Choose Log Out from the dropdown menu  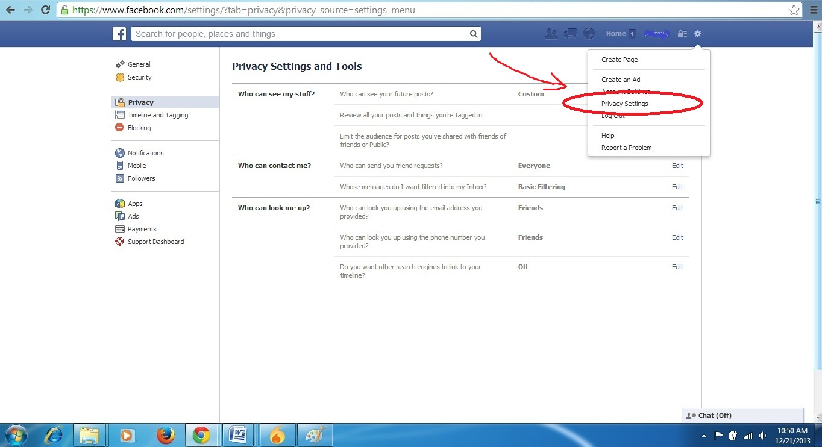point(612,116)
